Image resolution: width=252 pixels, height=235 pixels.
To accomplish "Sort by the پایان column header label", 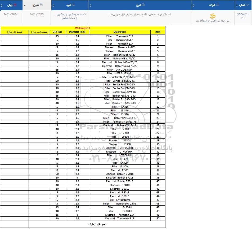I will click(10, 5).
